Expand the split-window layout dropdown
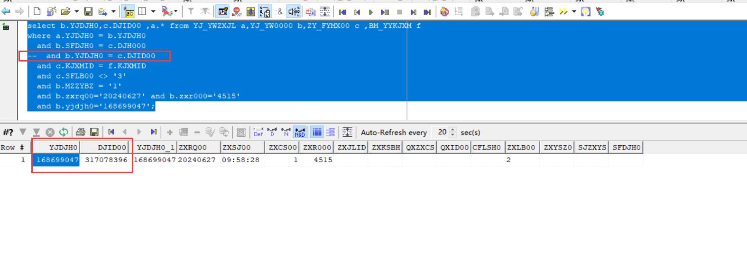The width and height of the screenshot is (747, 255). (153, 12)
